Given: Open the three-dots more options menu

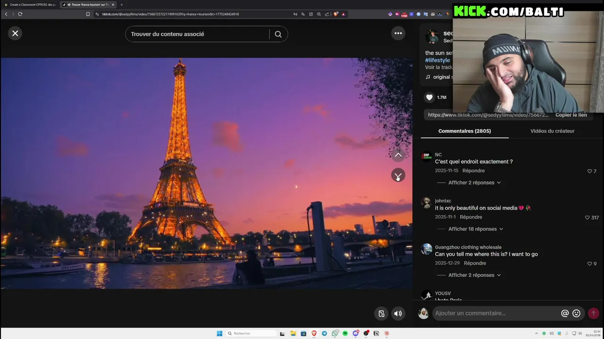Looking at the screenshot, I should click(x=398, y=33).
